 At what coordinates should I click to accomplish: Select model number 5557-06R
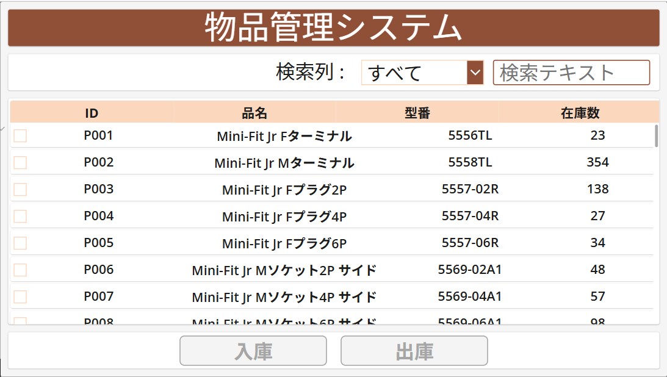tap(470, 242)
